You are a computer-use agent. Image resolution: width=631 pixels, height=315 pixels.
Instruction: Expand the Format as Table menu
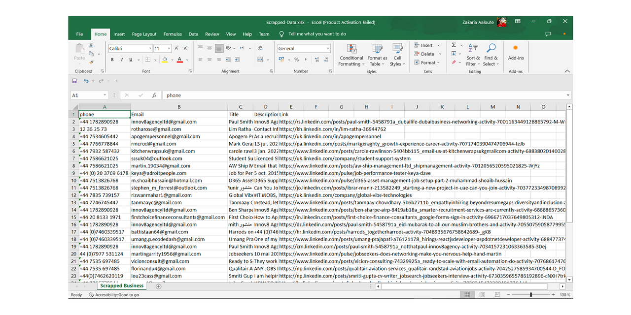[x=377, y=55]
